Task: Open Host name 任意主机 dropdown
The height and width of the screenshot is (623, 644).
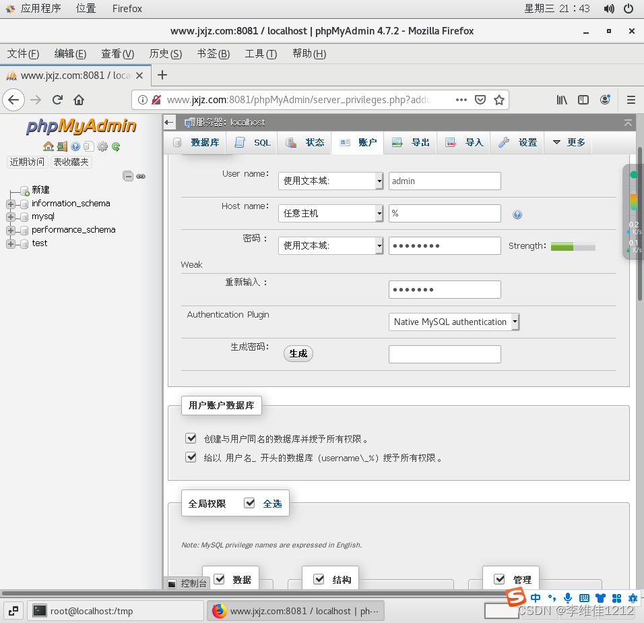Action: [x=331, y=213]
